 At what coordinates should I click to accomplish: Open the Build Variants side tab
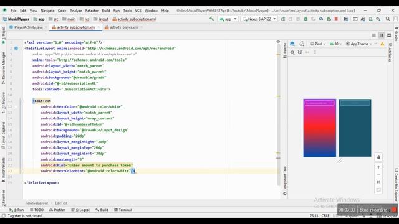pos(3,170)
